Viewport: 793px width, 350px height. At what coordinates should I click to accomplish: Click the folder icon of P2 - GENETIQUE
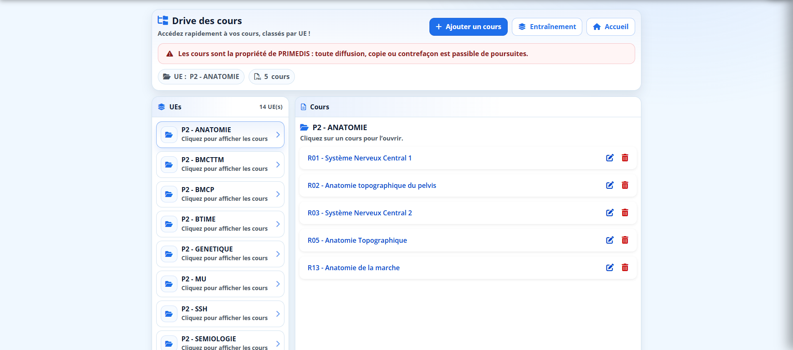pyautogui.click(x=169, y=254)
